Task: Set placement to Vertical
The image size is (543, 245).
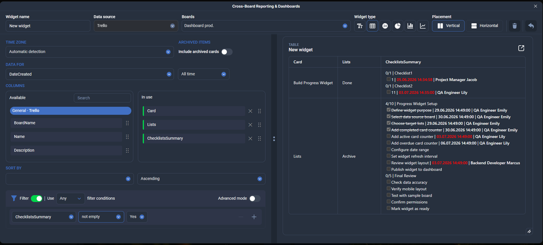Action: (x=448, y=26)
